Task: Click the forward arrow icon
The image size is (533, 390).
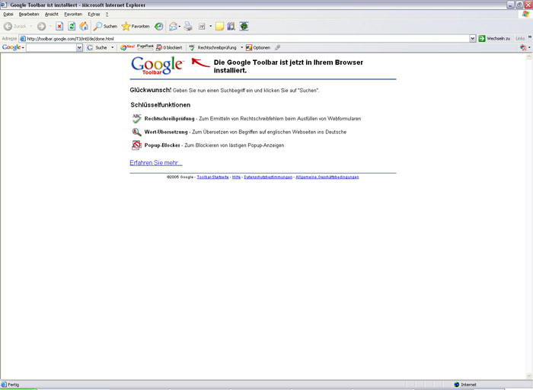Action: coord(41,26)
